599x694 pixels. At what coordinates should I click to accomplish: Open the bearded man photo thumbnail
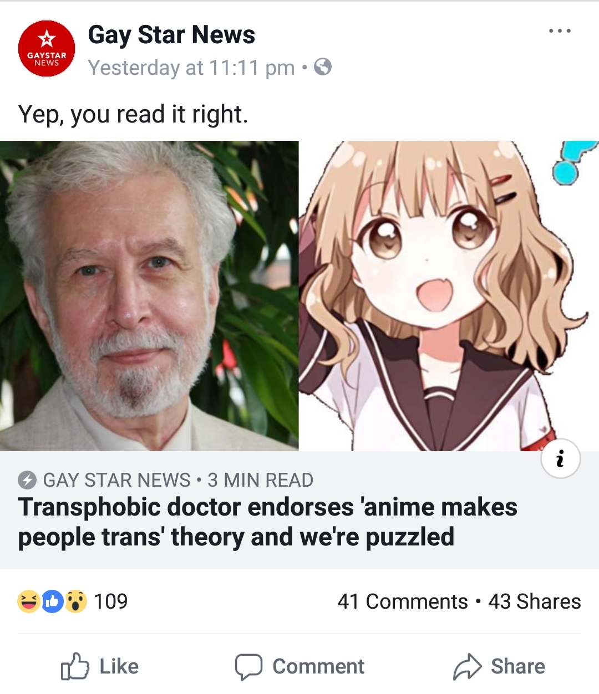coord(149,296)
